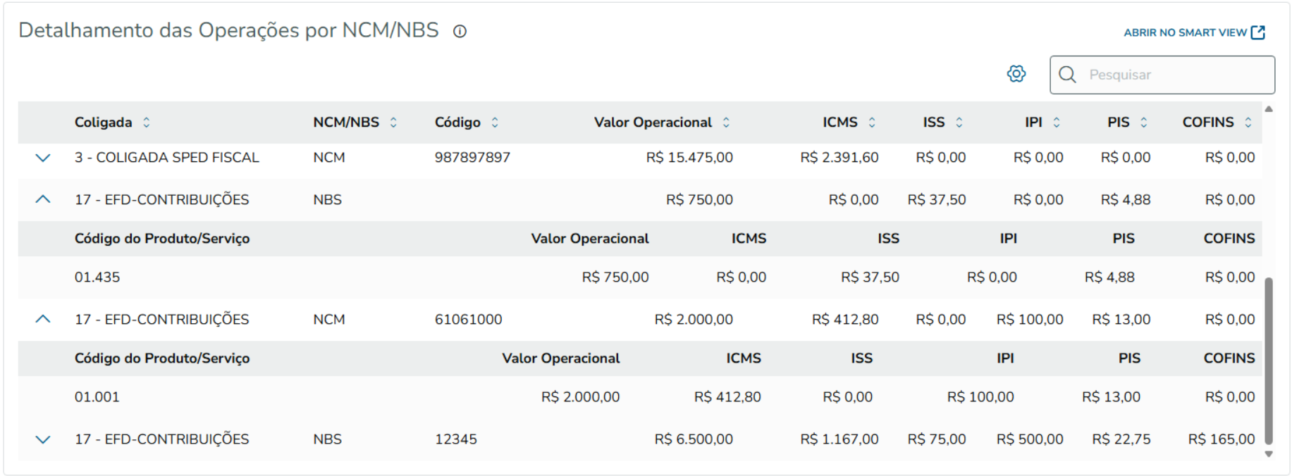Screen dimensions: 1292x476
Task: Collapse the row with code 61061000
Action: pyautogui.click(x=43, y=319)
